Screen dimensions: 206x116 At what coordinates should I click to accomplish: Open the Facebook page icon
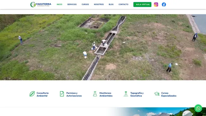coord(164,5)
